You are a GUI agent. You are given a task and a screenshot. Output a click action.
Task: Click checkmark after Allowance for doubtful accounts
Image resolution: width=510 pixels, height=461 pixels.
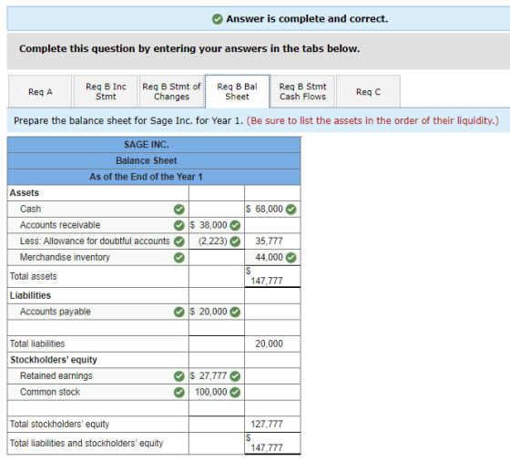[x=178, y=241]
